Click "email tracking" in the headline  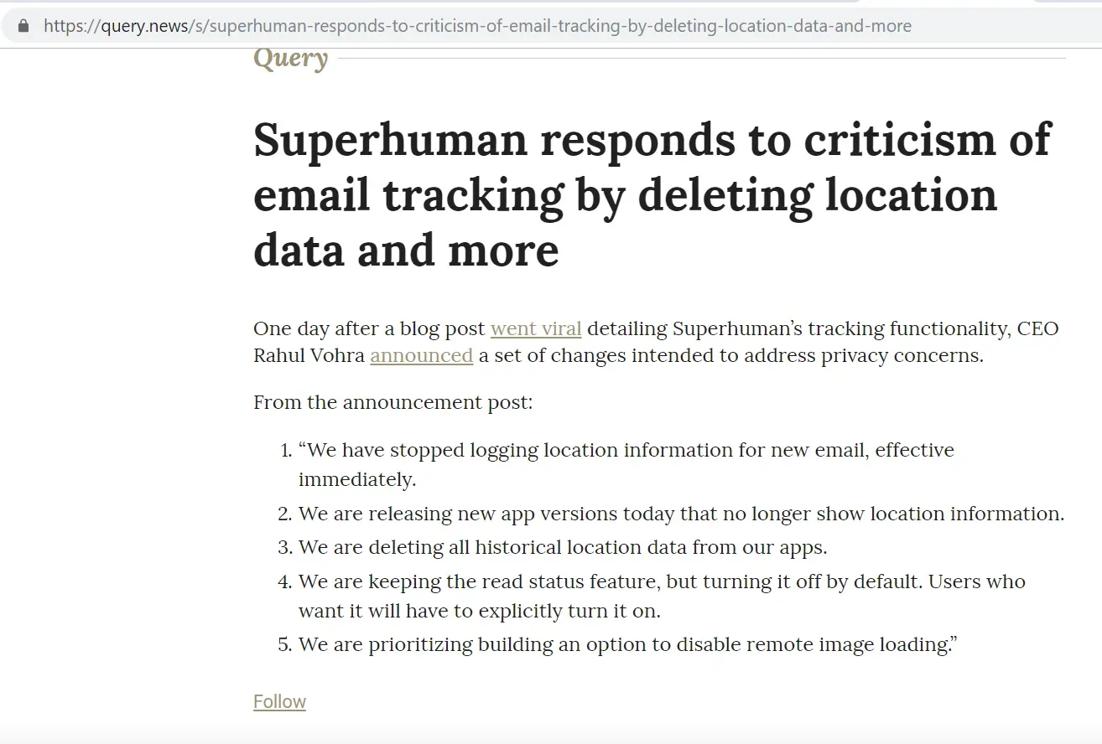pyautogui.click(x=408, y=194)
